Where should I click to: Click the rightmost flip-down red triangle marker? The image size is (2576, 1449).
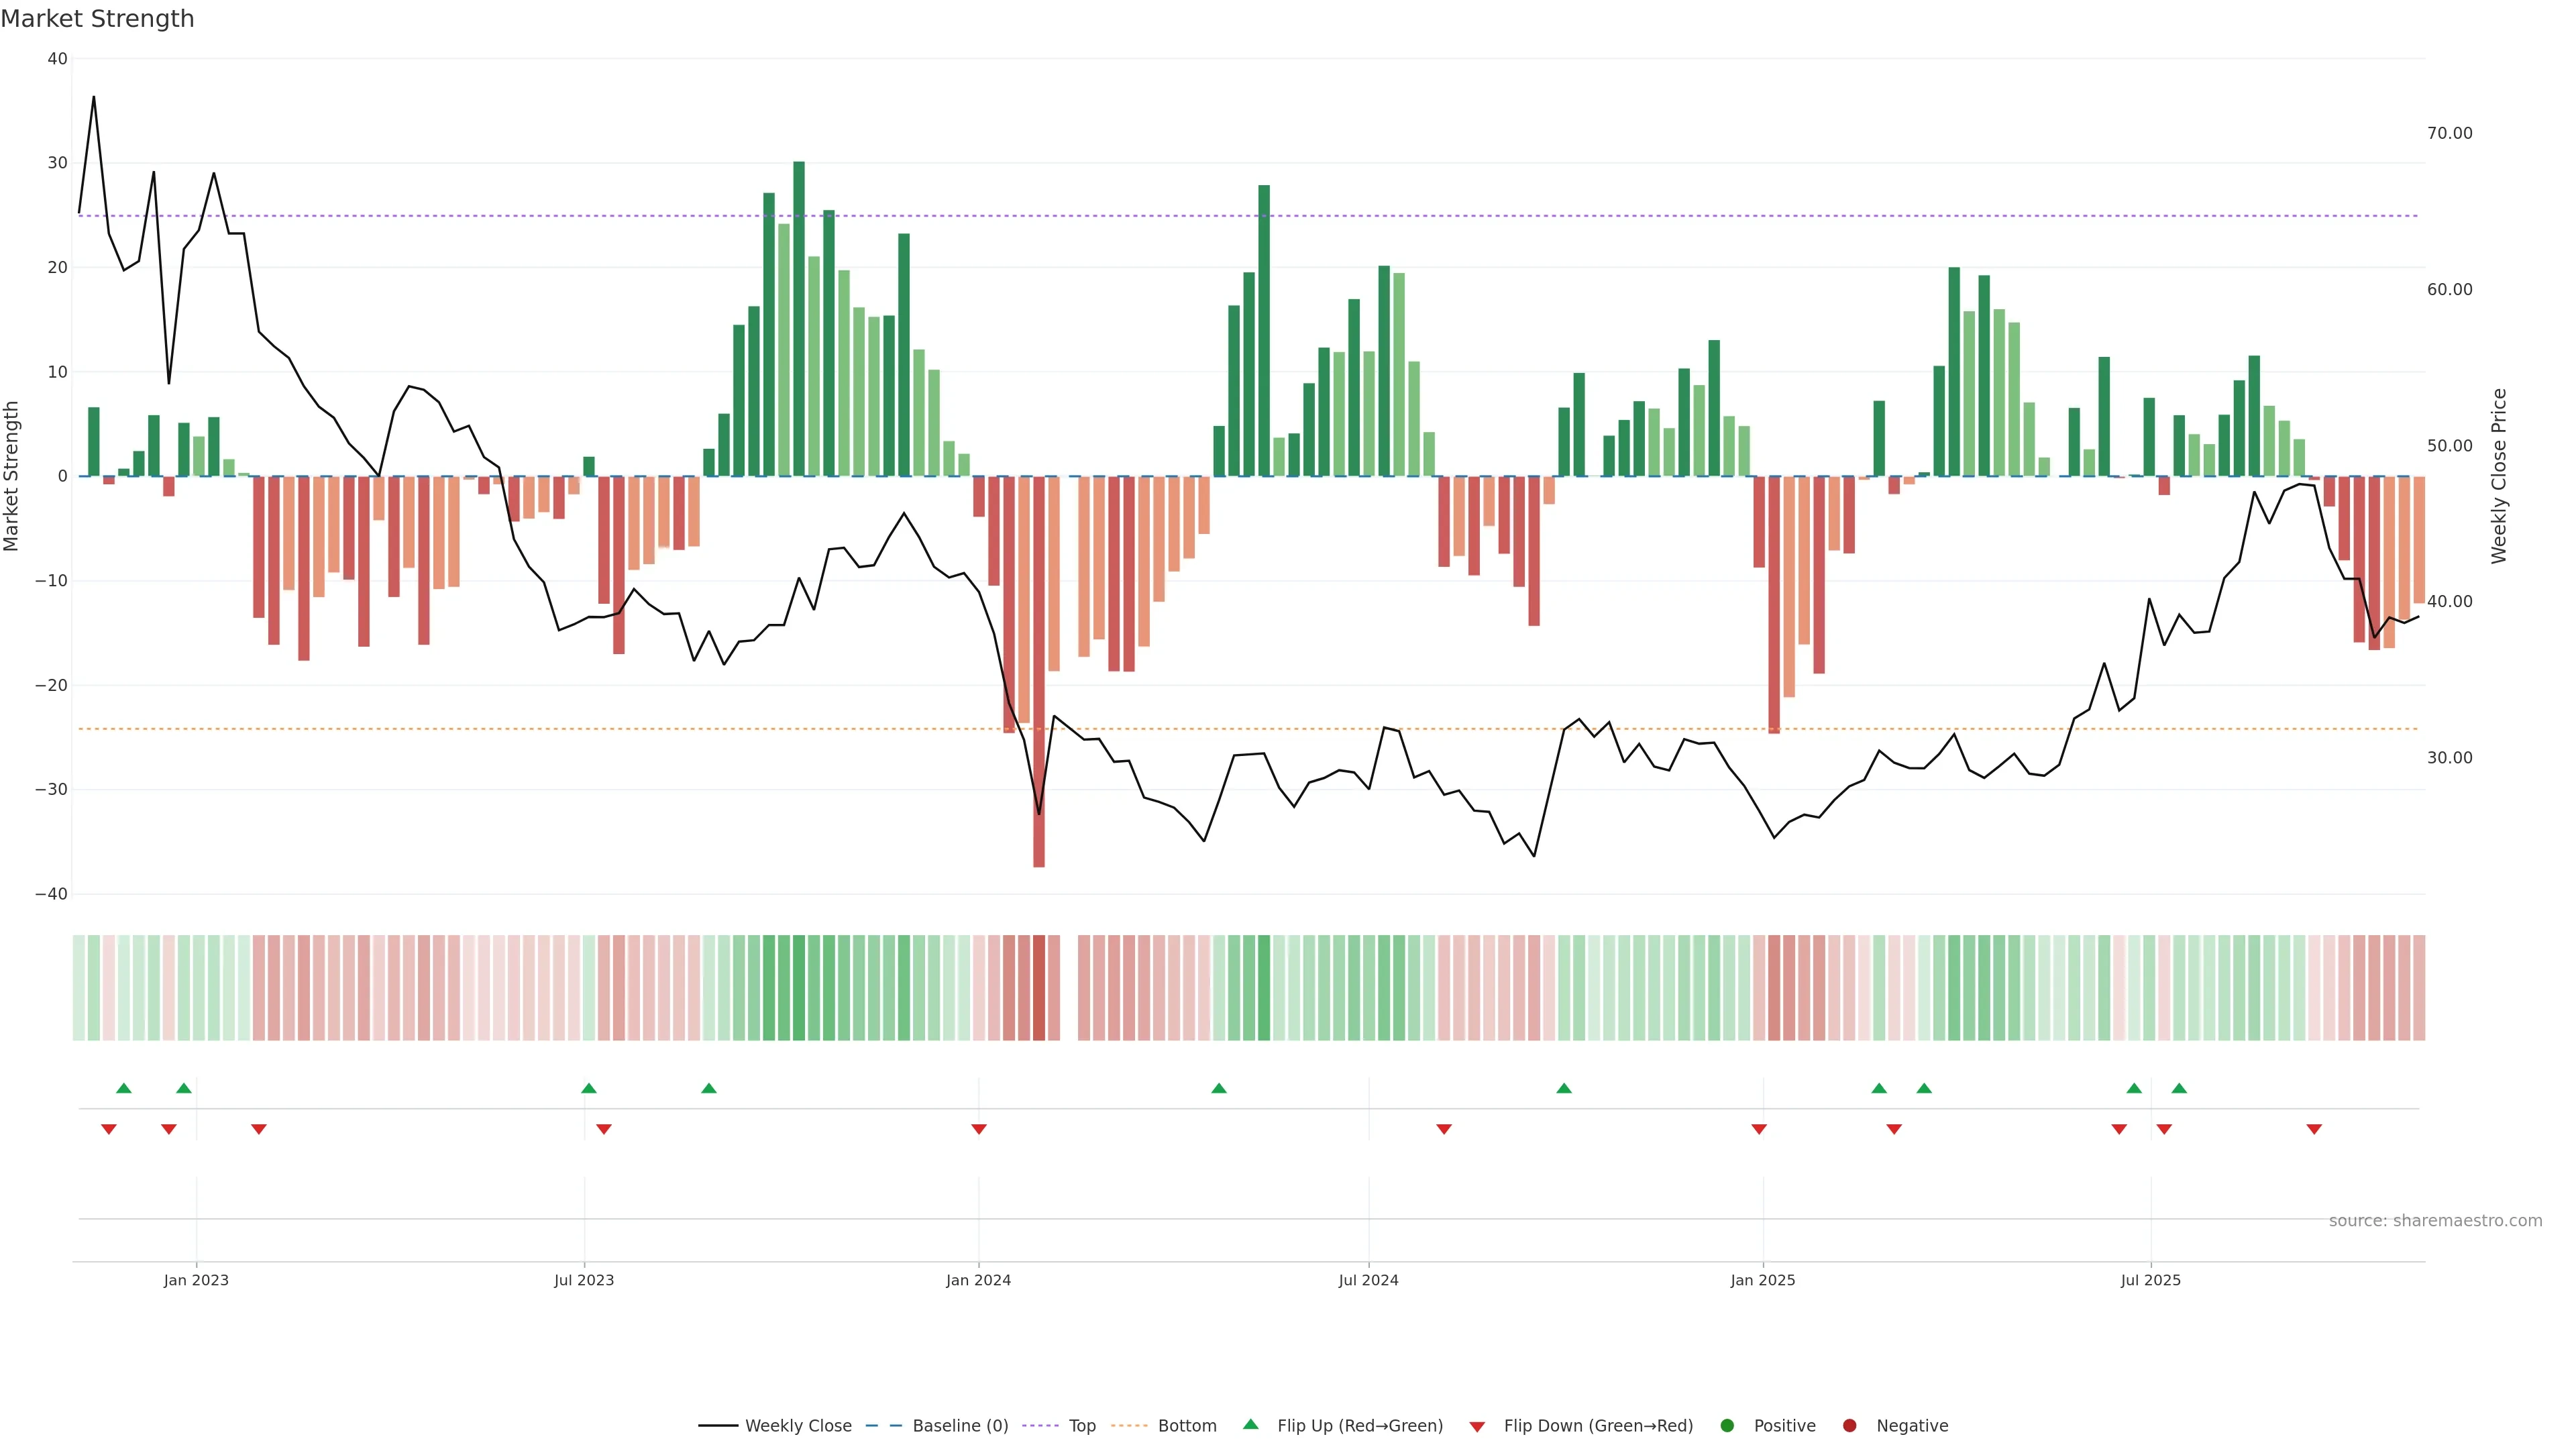pyautogui.click(x=2314, y=1129)
